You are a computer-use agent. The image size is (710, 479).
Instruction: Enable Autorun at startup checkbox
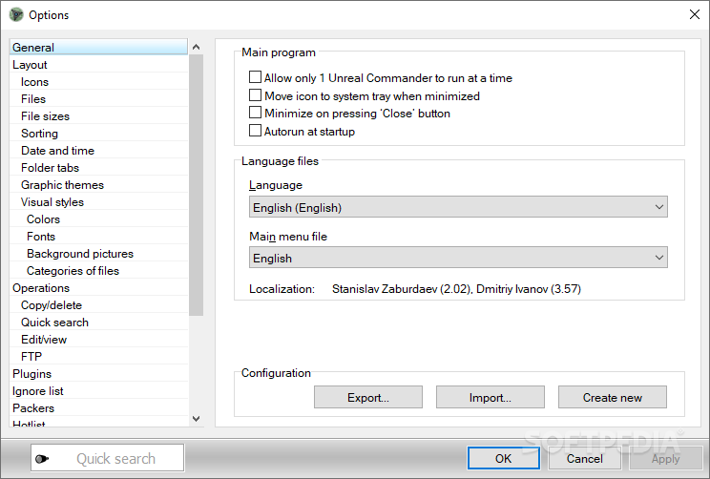pyautogui.click(x=255, y=131)
